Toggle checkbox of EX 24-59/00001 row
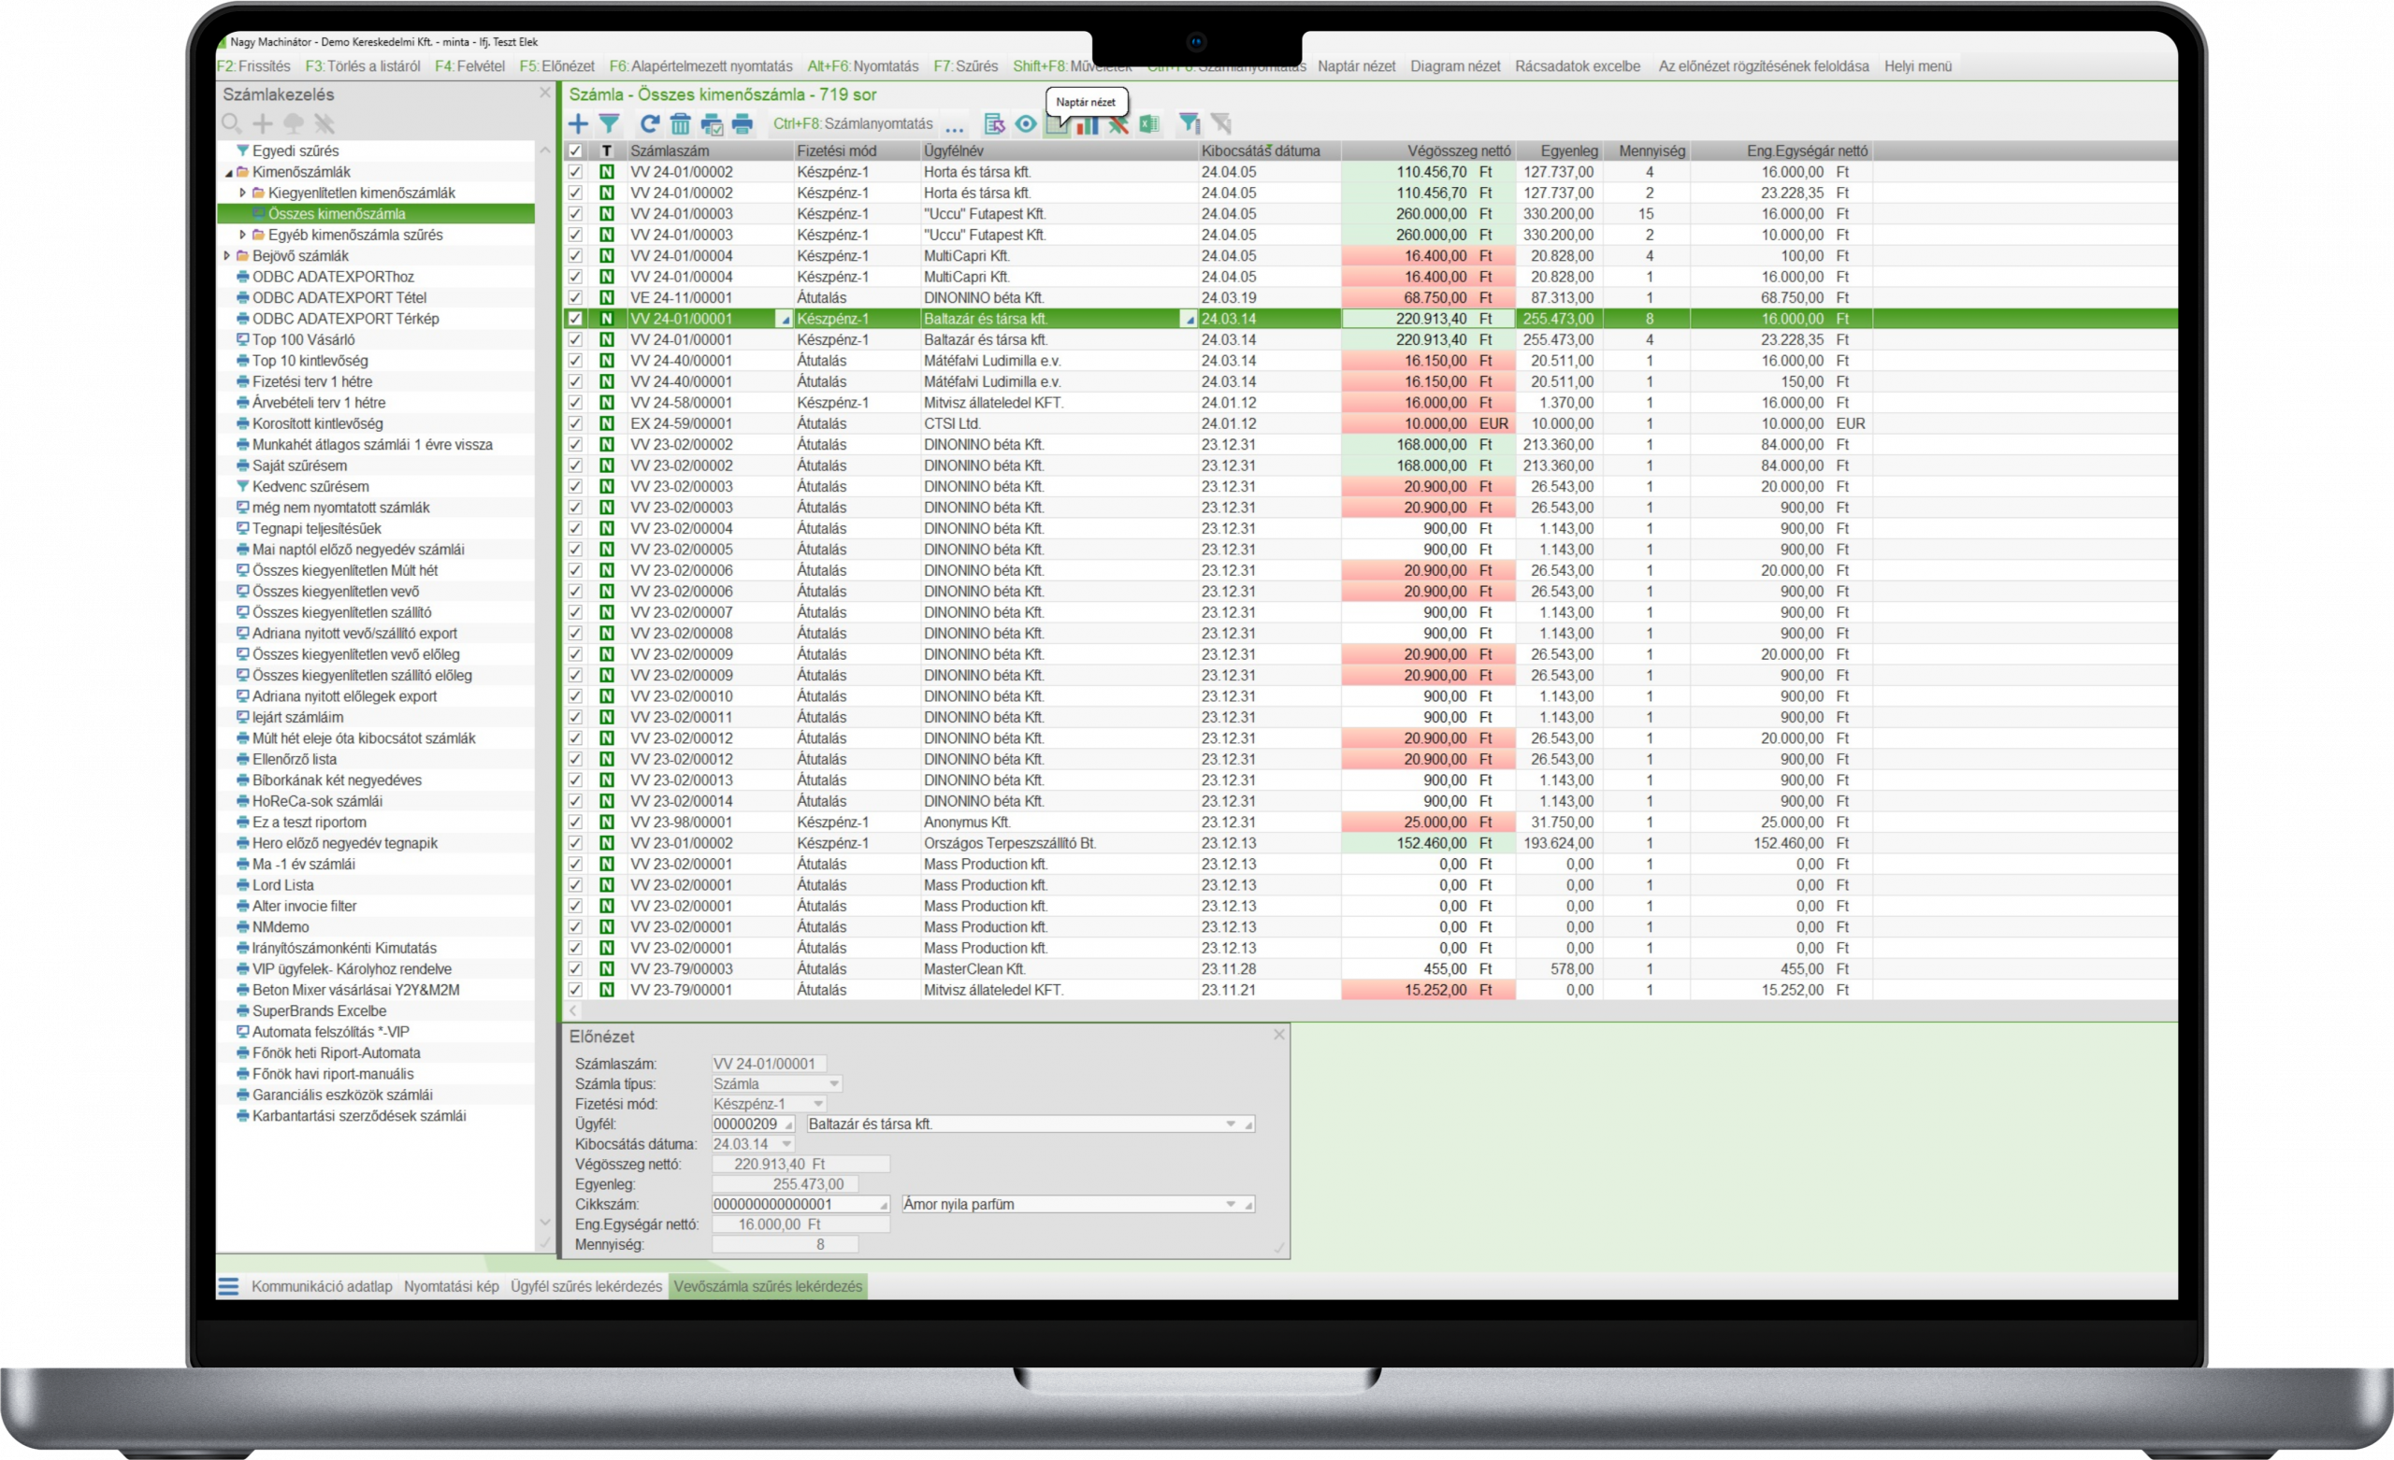Screen dimensions: 2394x1460 click(575, 423)
